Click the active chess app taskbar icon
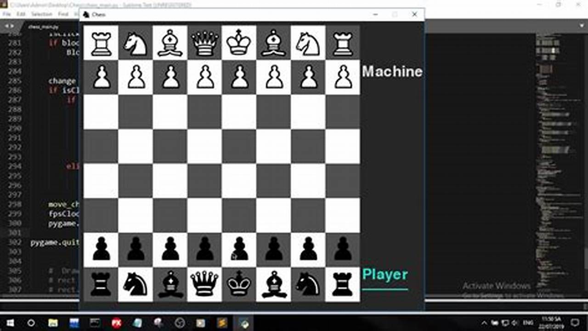 coord(243,323)
